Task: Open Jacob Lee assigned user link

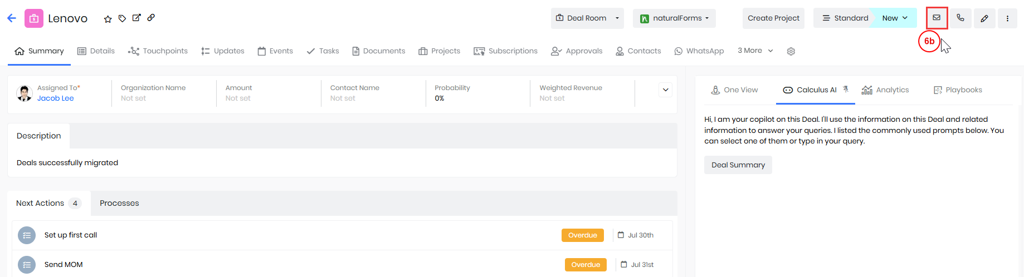Action: pyautogui.click(x=55, y=98)
